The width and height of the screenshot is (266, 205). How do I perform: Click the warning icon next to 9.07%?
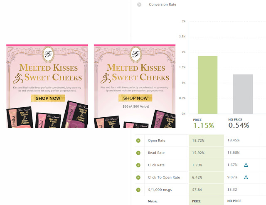246,177
